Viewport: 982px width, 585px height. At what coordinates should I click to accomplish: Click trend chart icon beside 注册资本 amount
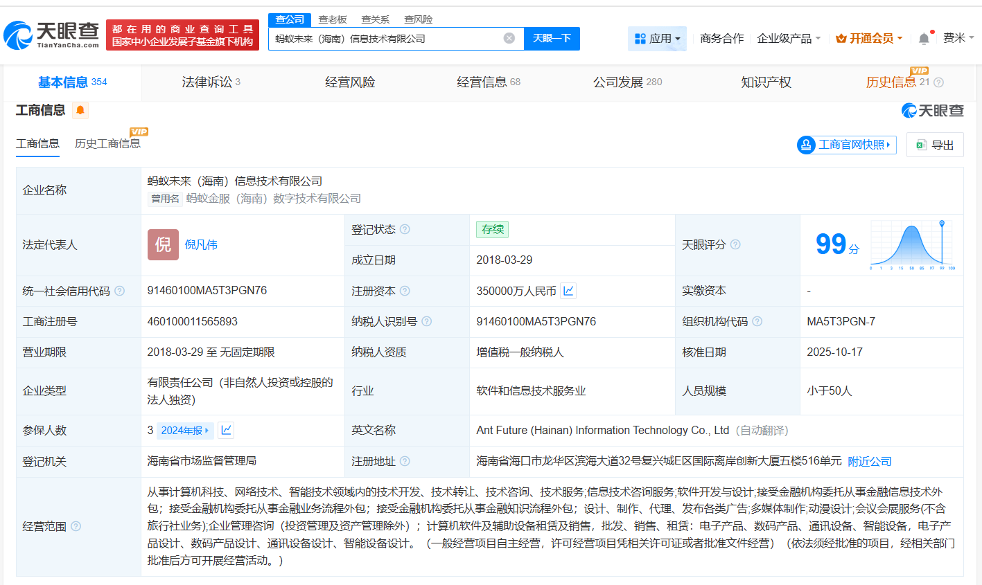568,291
